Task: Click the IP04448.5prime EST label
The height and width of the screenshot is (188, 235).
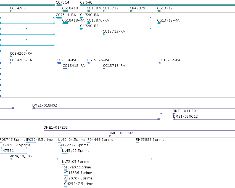Action: [x=100, y=140]
